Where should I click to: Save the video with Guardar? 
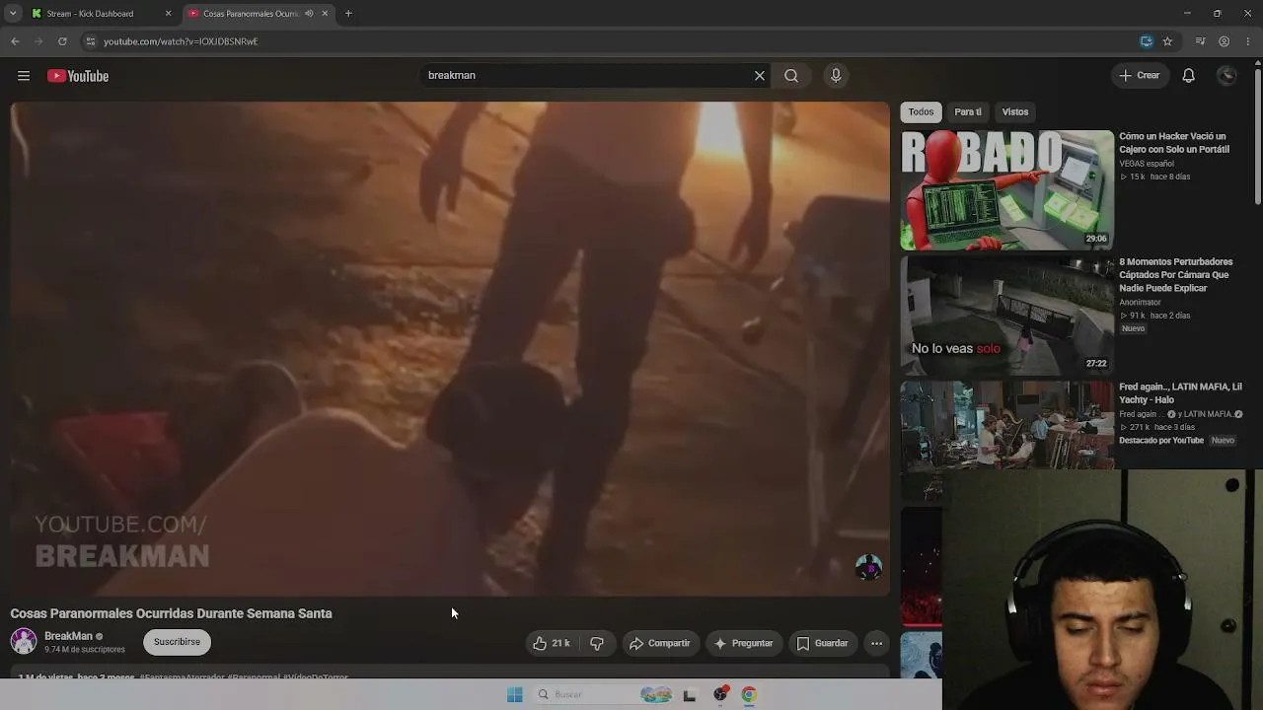click(x=823, y=643)
